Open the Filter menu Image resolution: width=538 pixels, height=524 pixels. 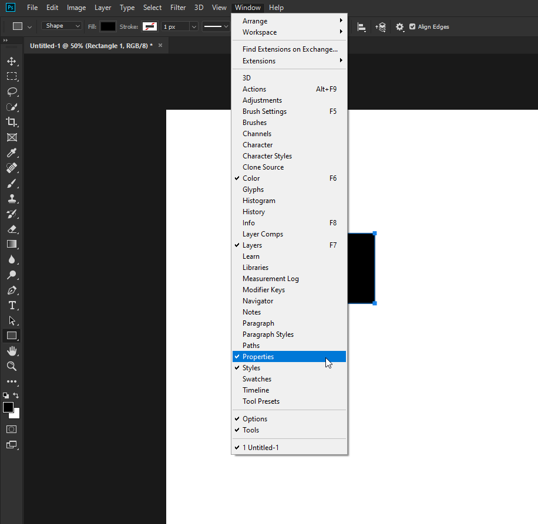pos(177,8)
